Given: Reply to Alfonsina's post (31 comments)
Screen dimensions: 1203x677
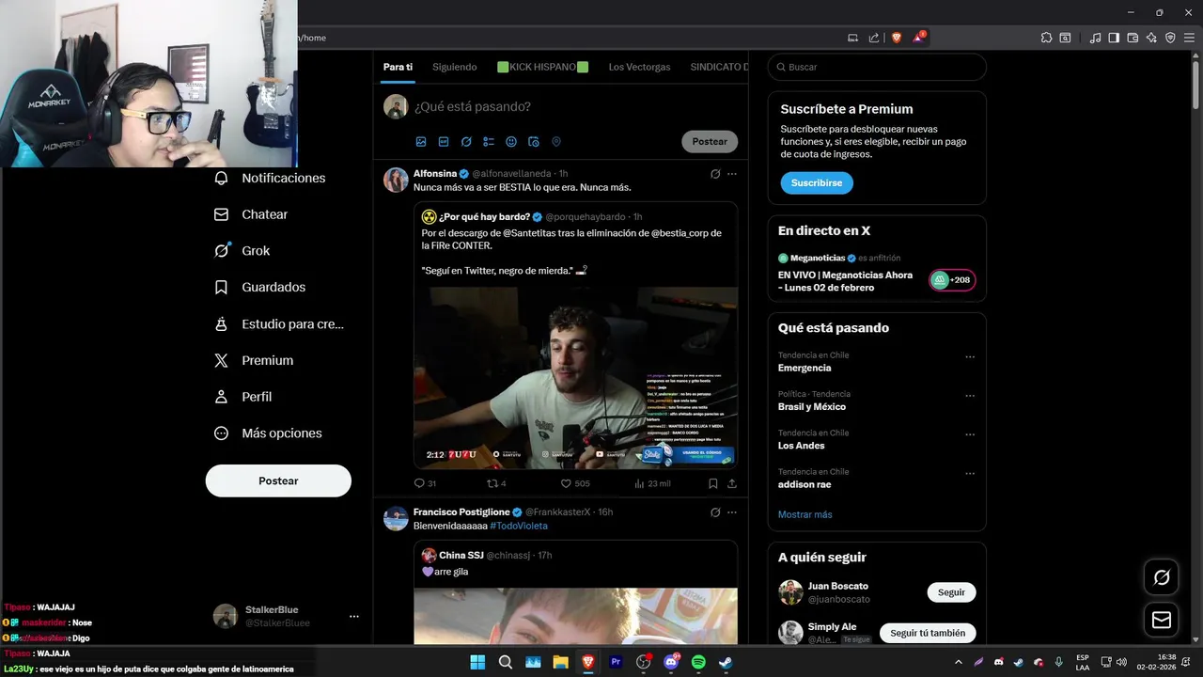Looking at the screenshot, I should (425, 483).
